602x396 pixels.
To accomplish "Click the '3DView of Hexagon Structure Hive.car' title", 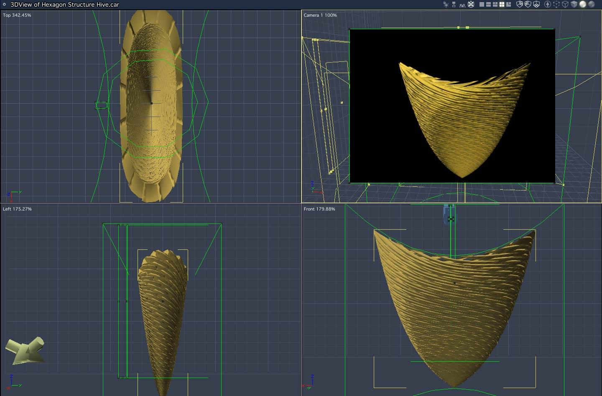I will coord(65,5).
